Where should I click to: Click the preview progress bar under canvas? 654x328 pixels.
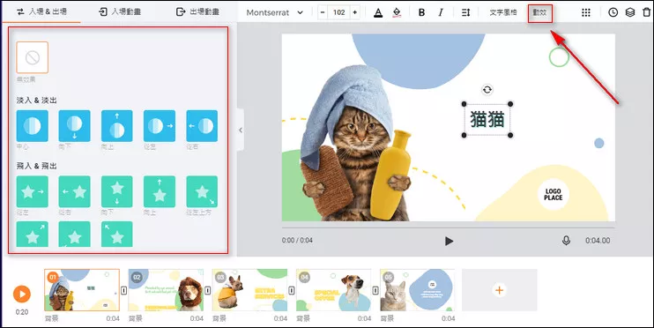point(449,227)
